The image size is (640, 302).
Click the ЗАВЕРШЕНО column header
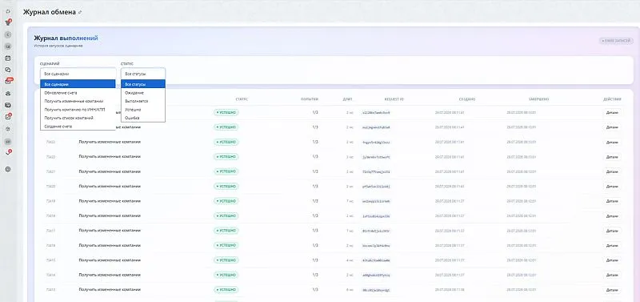[538, 99]
